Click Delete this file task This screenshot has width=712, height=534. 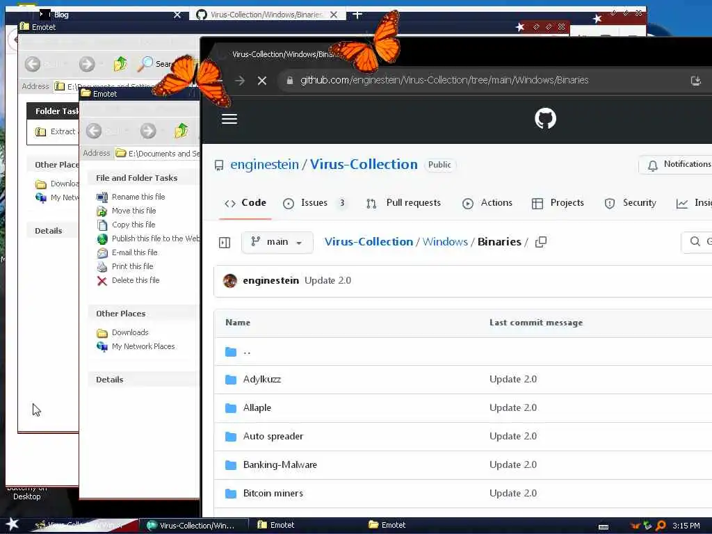click(x=136, y=281)
